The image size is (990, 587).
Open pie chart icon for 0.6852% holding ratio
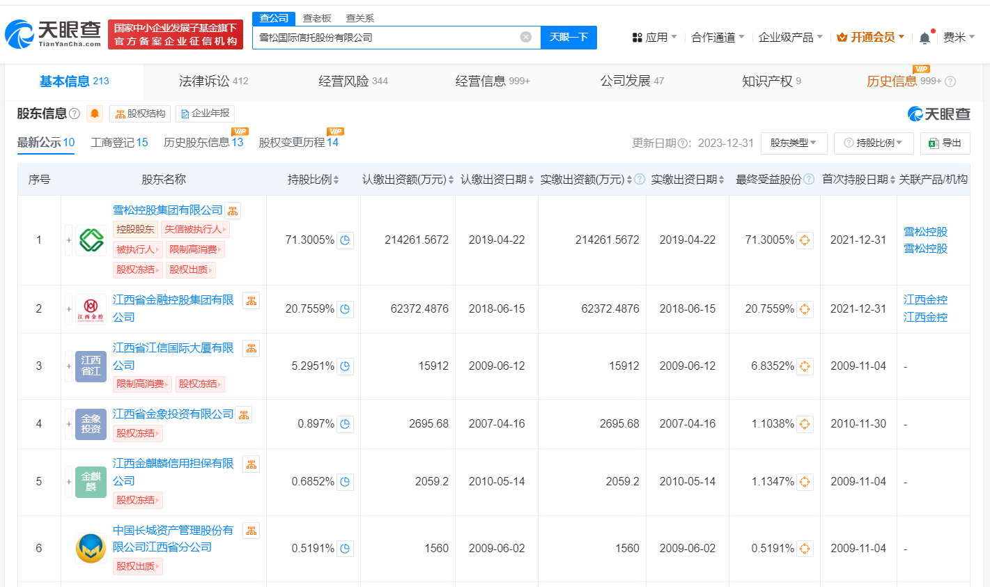tap(345, 482)
